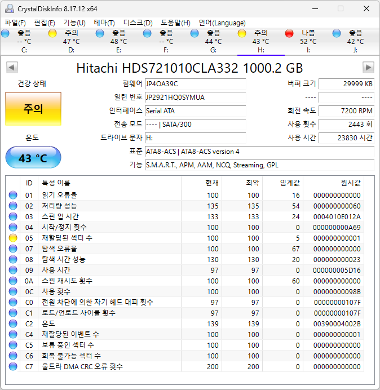Screen dimensions: 380x390
Task: Click status icon for C7 울트라 DMA CRC
Action: (x=13, y=366)
